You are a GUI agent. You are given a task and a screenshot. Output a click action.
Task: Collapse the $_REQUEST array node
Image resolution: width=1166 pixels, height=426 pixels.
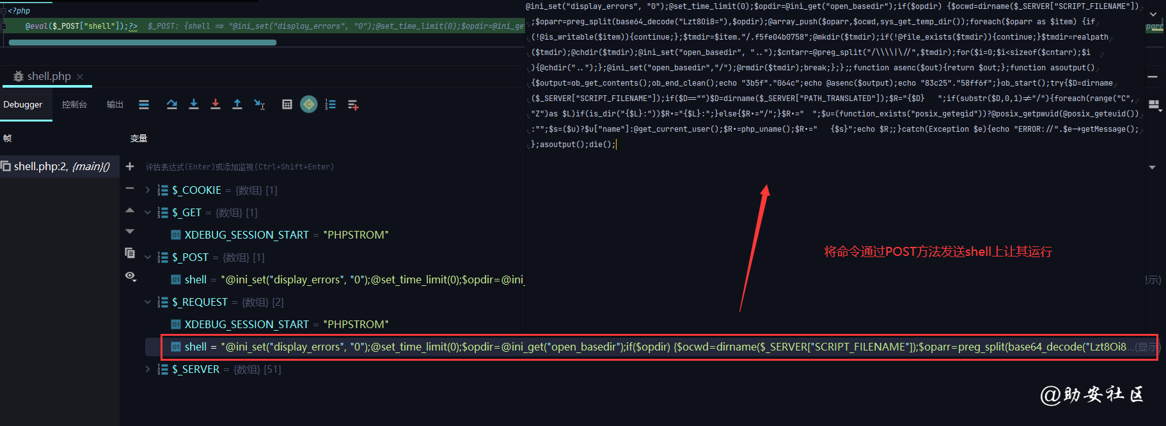click(x=148, y=302)
